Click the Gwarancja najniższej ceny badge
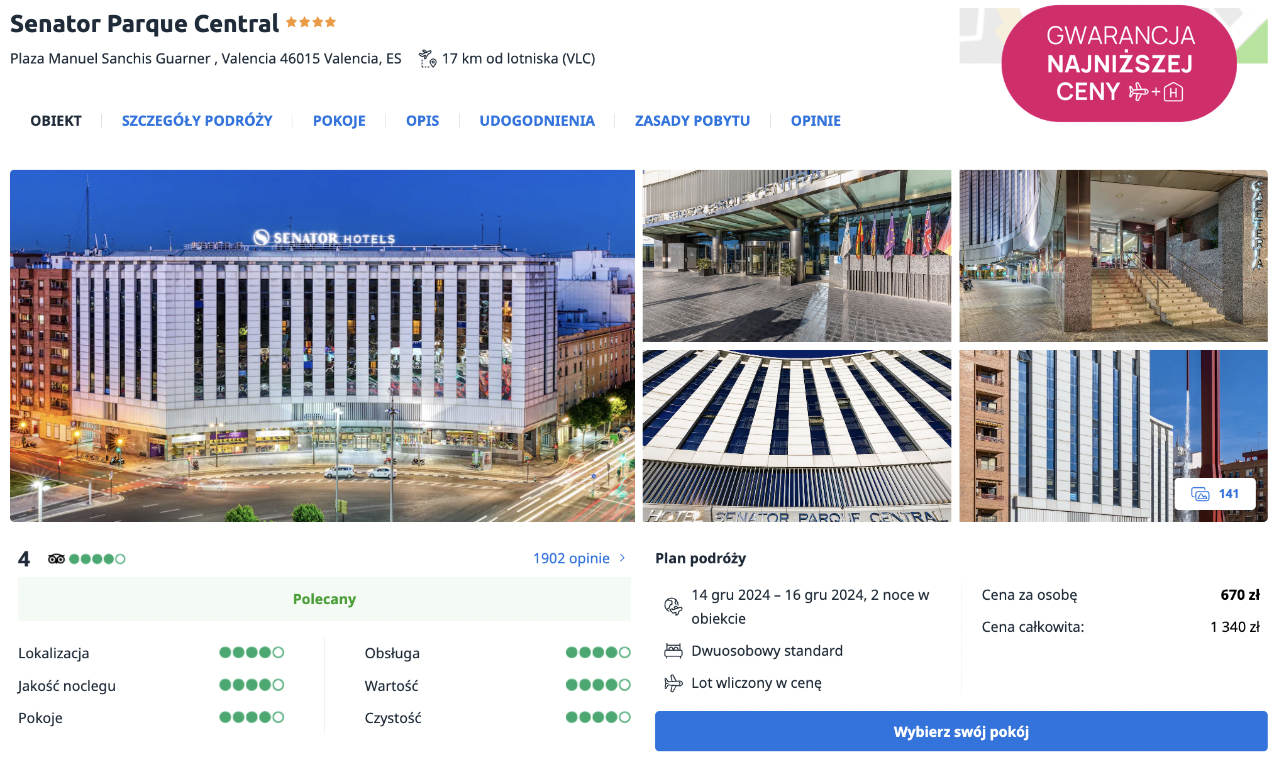This screenshot has width=1279, height=762. coord(1119,63)
